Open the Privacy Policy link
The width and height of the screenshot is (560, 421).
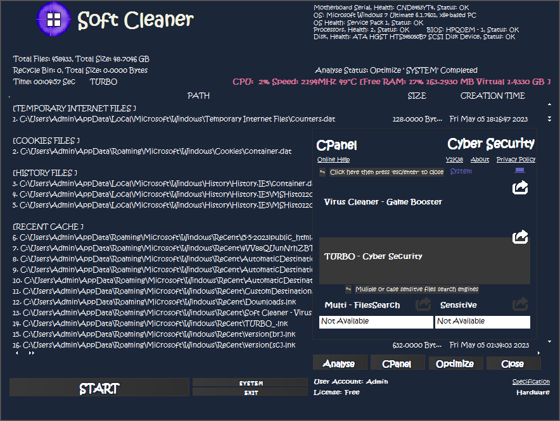[516, 160]
